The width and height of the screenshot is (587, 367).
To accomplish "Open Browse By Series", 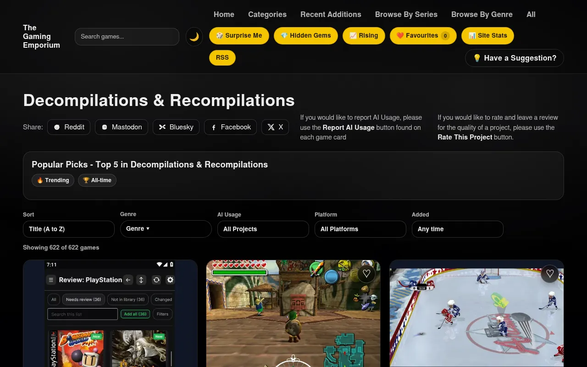I will pos(406,15).
